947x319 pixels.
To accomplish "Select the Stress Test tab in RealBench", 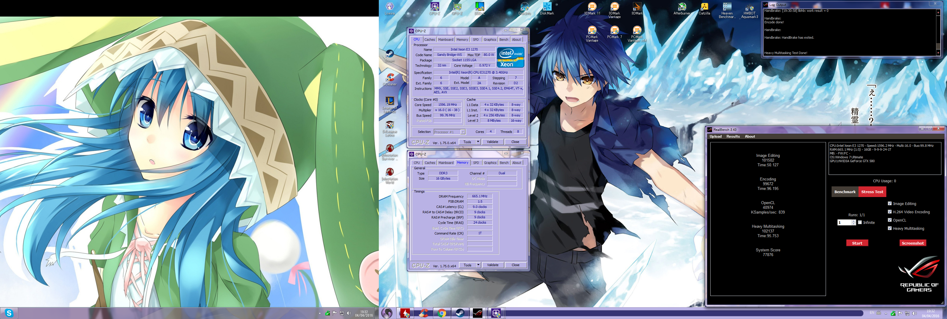I will click(872, 192).
